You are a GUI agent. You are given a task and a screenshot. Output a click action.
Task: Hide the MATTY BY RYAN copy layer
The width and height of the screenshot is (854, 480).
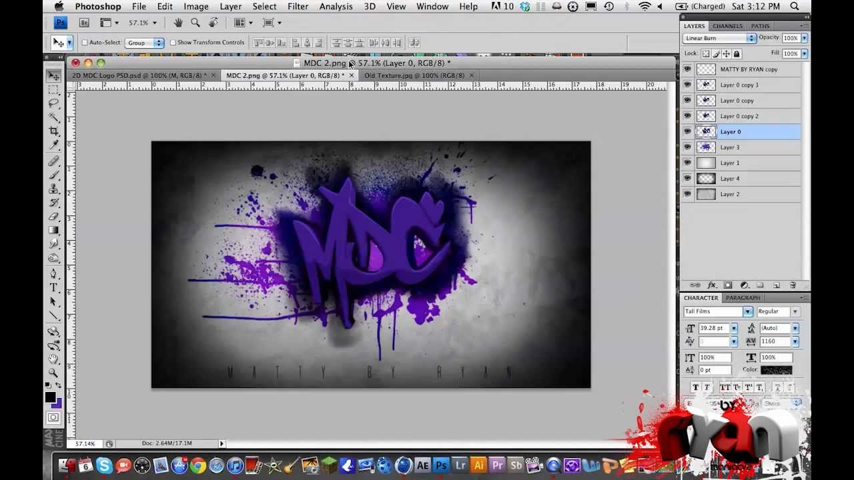(x=687, y=69)
